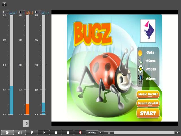Click the =5pts text

click(x=150, y=52)
